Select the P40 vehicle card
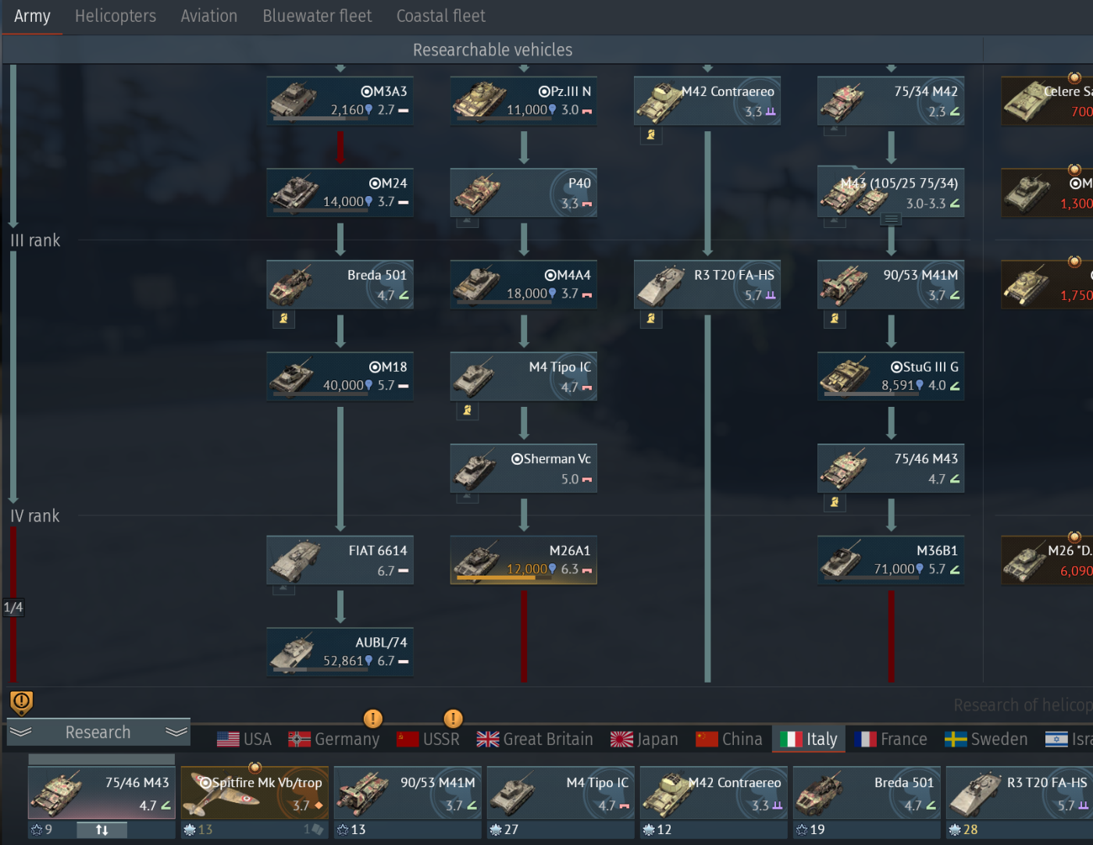Viewport: 1093px width, 845px height. (524, 193)
